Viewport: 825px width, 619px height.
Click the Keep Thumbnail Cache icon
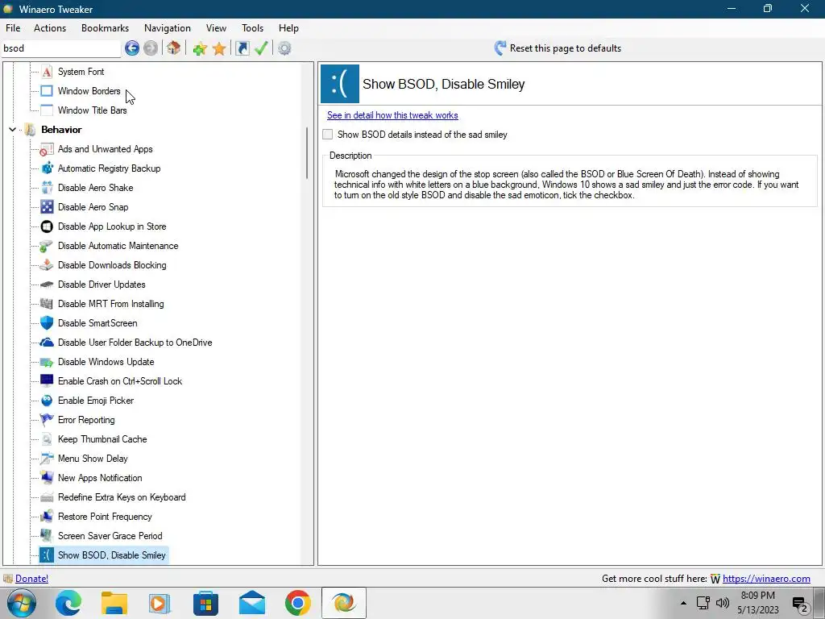[x=47, y=439]
